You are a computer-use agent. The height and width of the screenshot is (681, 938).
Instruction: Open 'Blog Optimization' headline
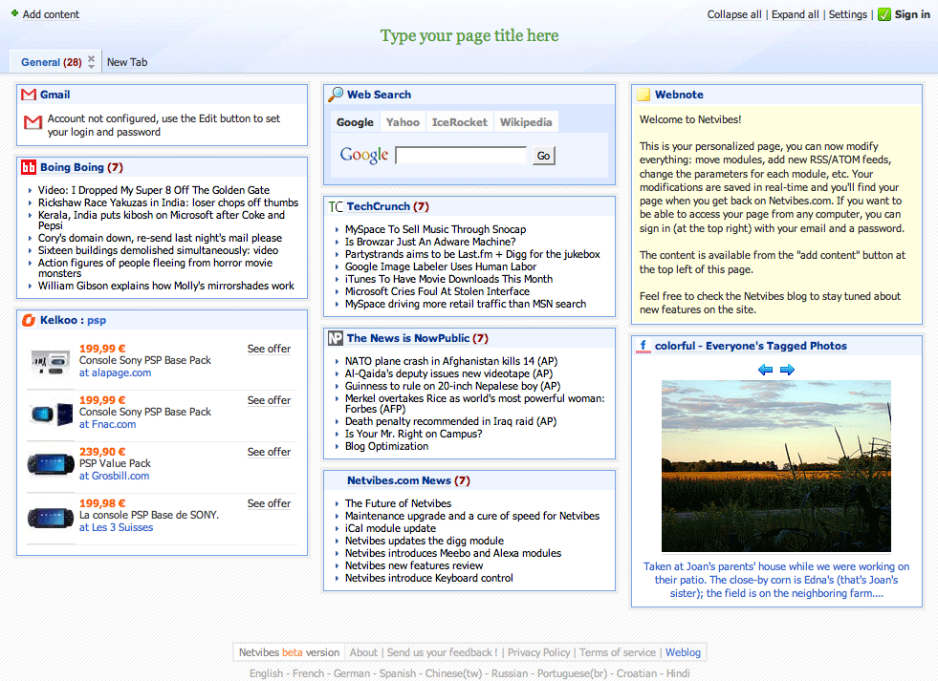pos(386,446)
